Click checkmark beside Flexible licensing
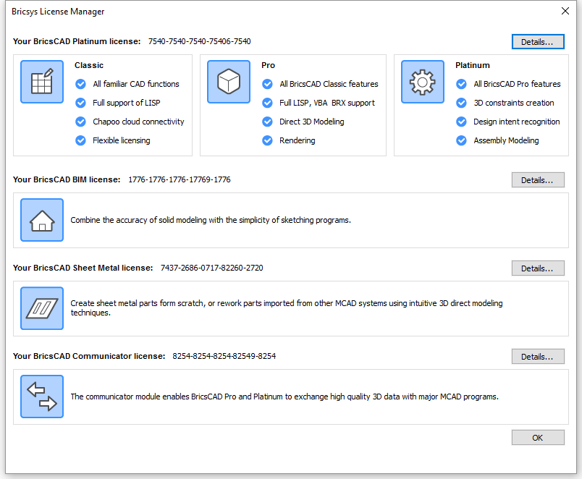 [80, 140]
